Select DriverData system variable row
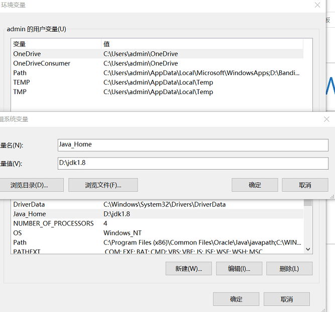 coord(158,204)
